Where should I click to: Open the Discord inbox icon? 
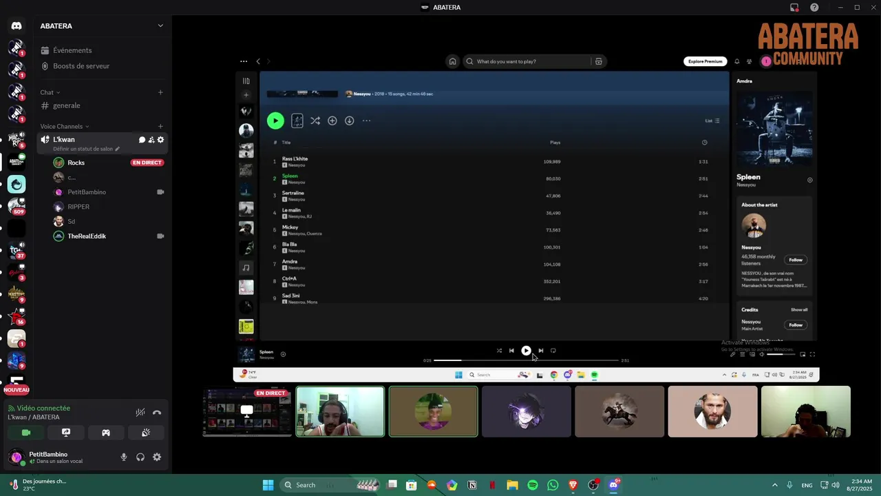tap(794, 8)
